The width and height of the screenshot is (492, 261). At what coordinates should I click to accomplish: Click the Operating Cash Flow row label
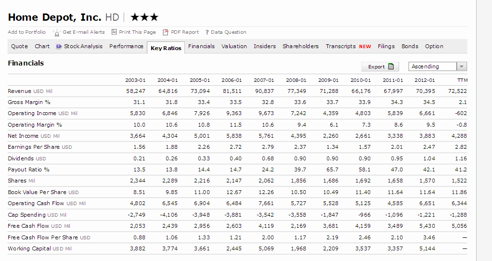pos(47,203)
